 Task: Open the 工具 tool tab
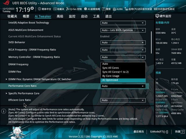pos(96,16)
